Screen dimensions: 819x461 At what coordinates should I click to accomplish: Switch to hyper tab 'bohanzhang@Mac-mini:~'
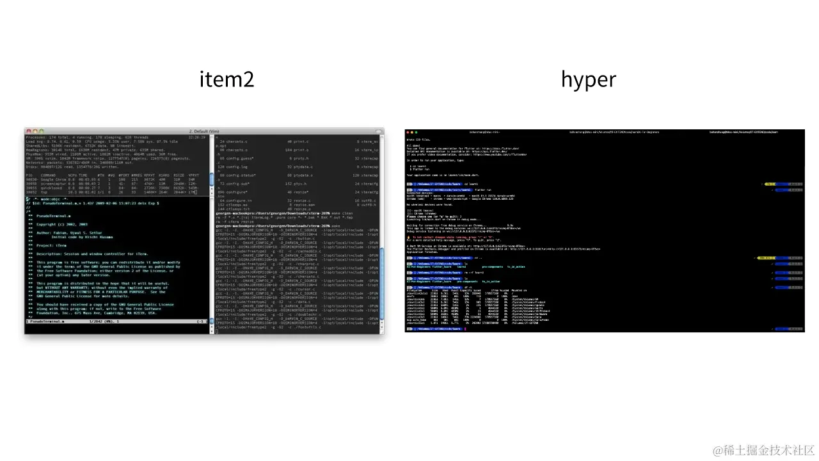click(484, 132)
